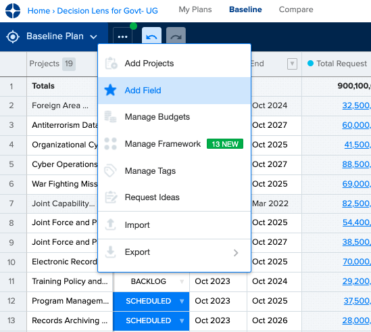Image resolution: width=371 pixels, height=332 pixels.
Task: Open the 69,000 total request link
Action: [356, 184]
